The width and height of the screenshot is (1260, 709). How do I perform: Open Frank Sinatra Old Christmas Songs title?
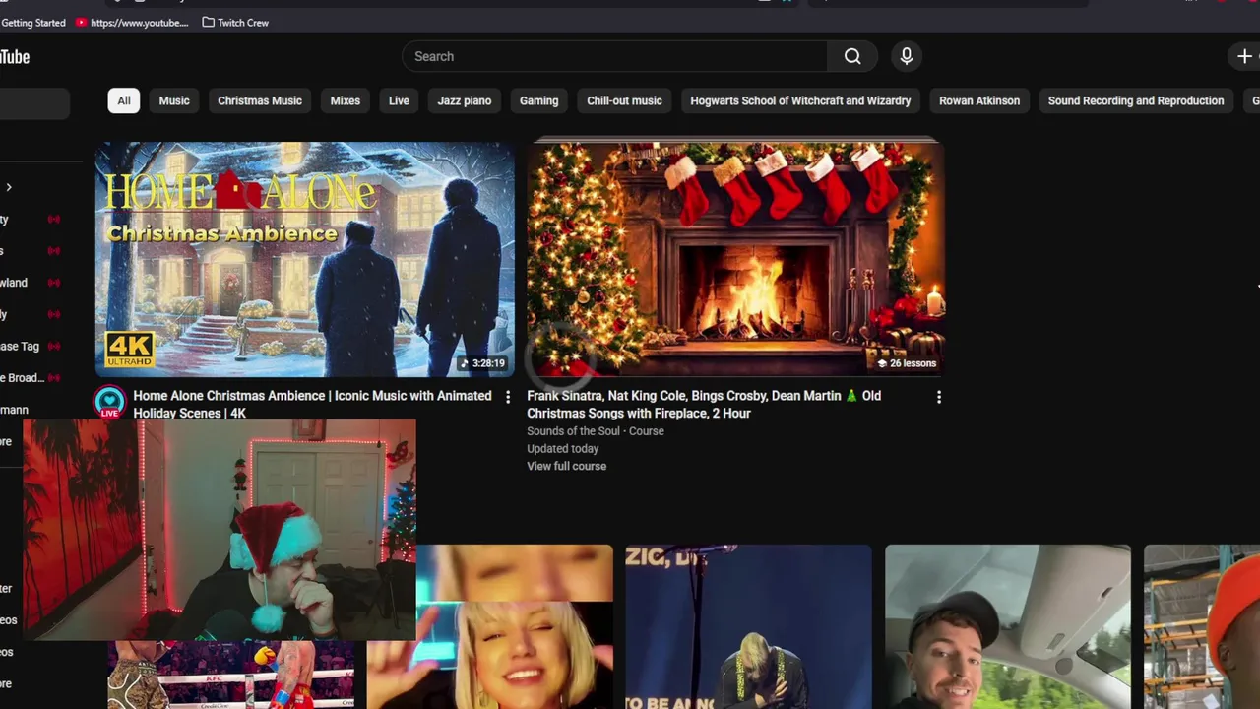click(704, 404)
